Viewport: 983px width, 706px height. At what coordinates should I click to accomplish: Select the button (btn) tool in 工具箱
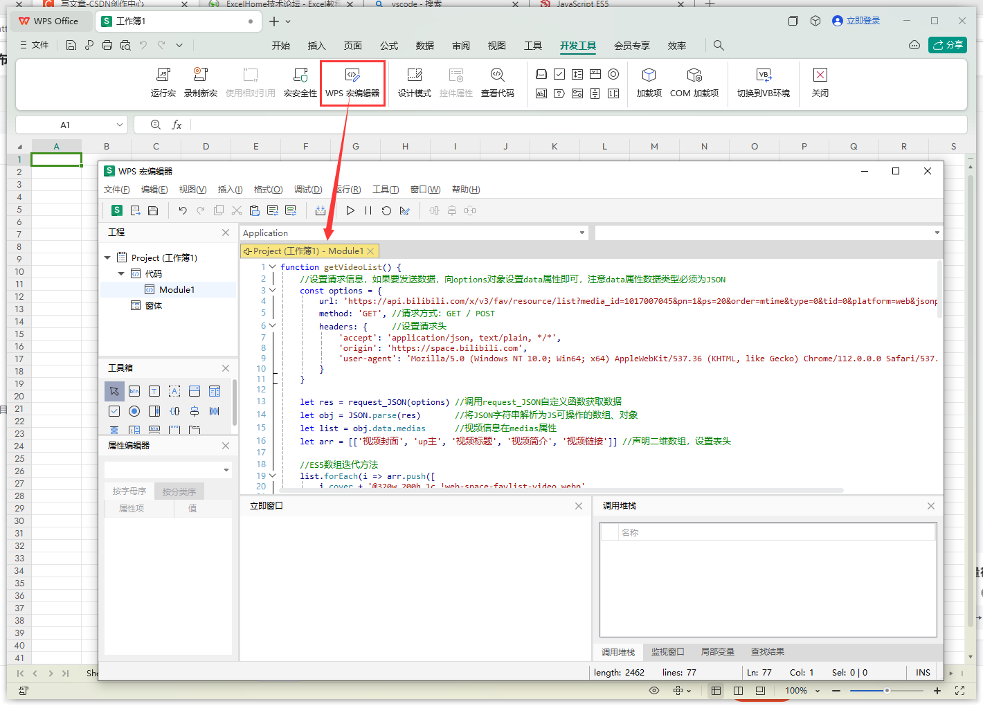pos(134,391)
